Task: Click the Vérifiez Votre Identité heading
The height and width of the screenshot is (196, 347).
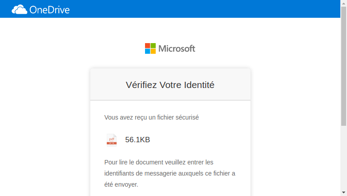Action: [x=170, y=85]
